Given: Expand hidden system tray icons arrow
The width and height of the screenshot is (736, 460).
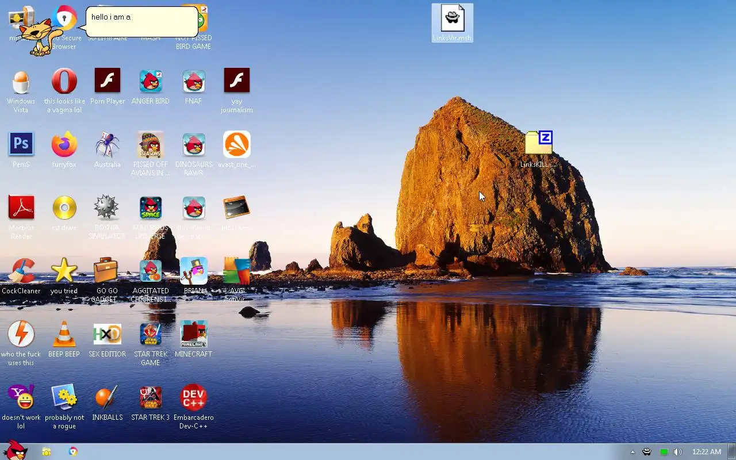Looking at the screenshot, I should click(x=632, y=452).
